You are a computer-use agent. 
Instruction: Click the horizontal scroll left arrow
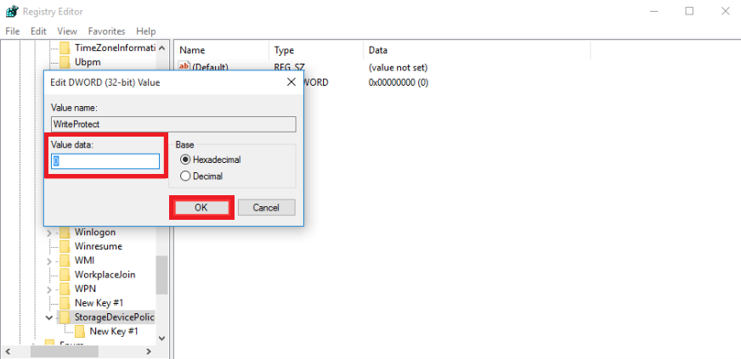(8, 352)
